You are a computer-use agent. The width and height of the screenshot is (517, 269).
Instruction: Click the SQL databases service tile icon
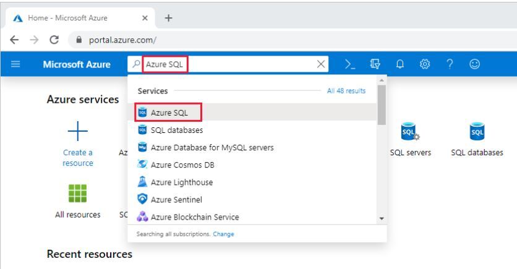(x=477, y=132)
